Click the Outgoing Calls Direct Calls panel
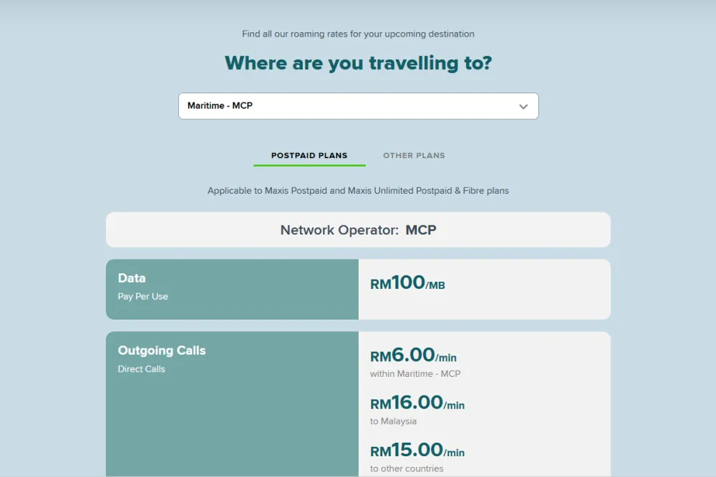The height and width of the screenshot is (477, 716). pos(232,404)
